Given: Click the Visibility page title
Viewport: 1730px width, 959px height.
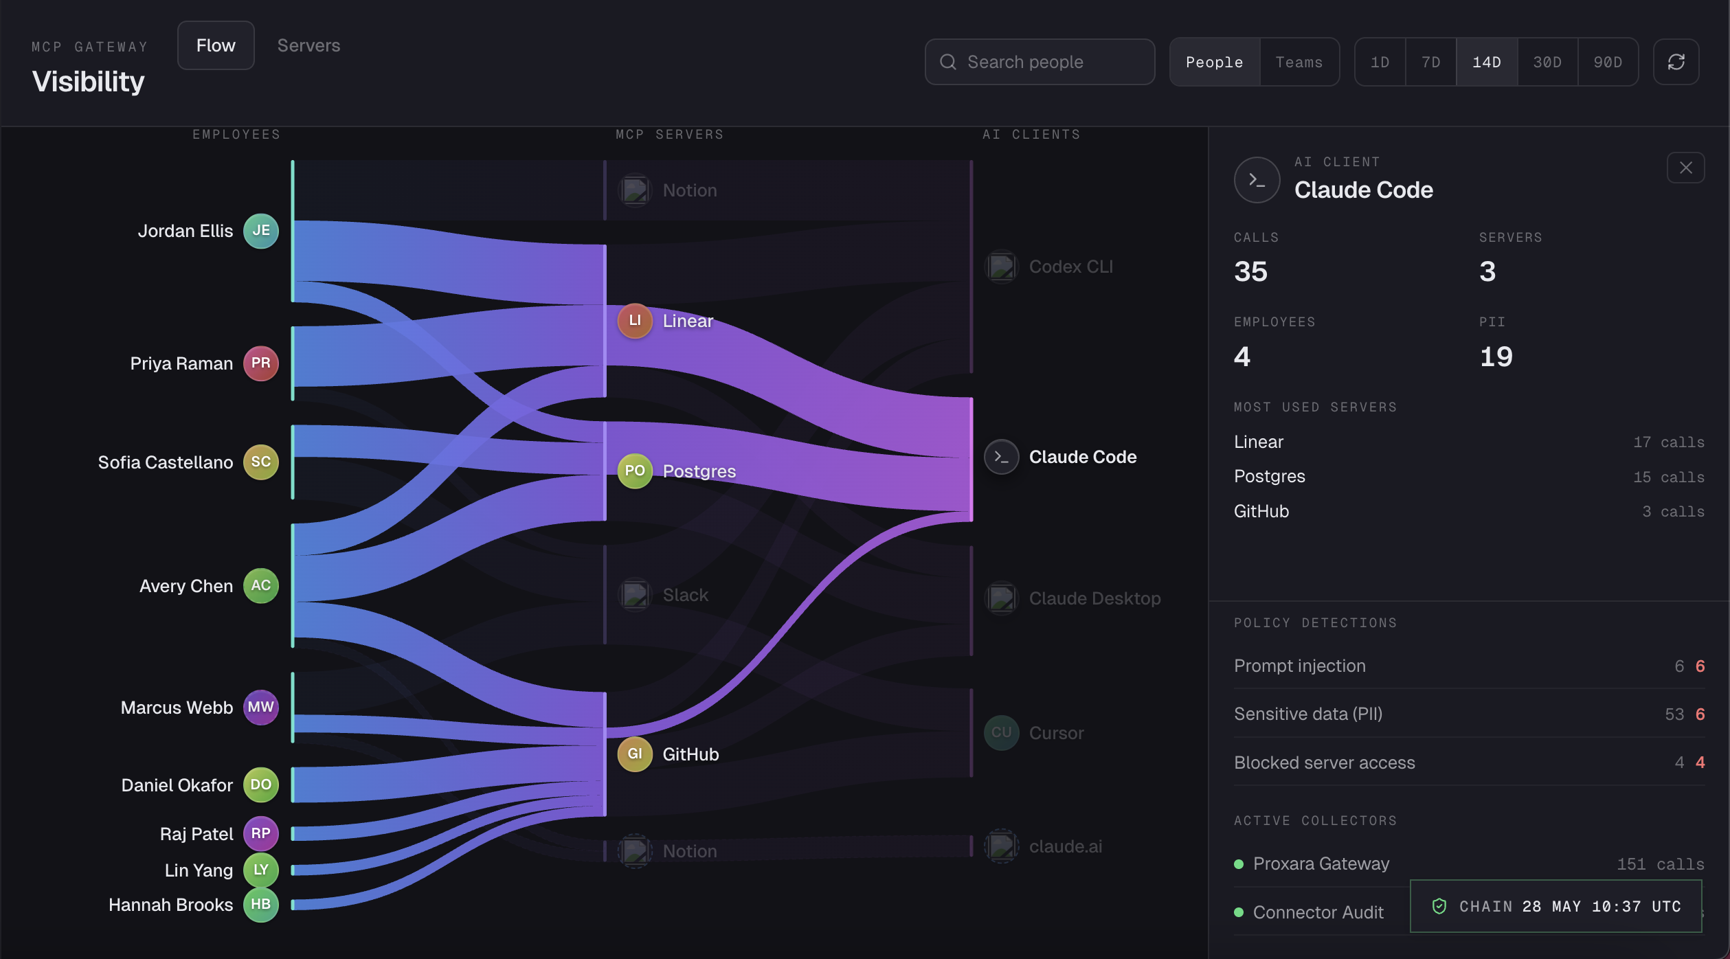Looking at the screenshot, I should 88,81.
